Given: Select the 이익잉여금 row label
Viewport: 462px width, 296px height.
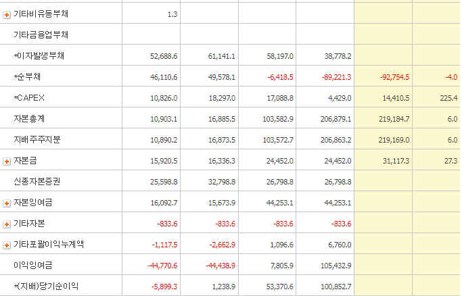Looking at the screenshot, I should [33, 265].
